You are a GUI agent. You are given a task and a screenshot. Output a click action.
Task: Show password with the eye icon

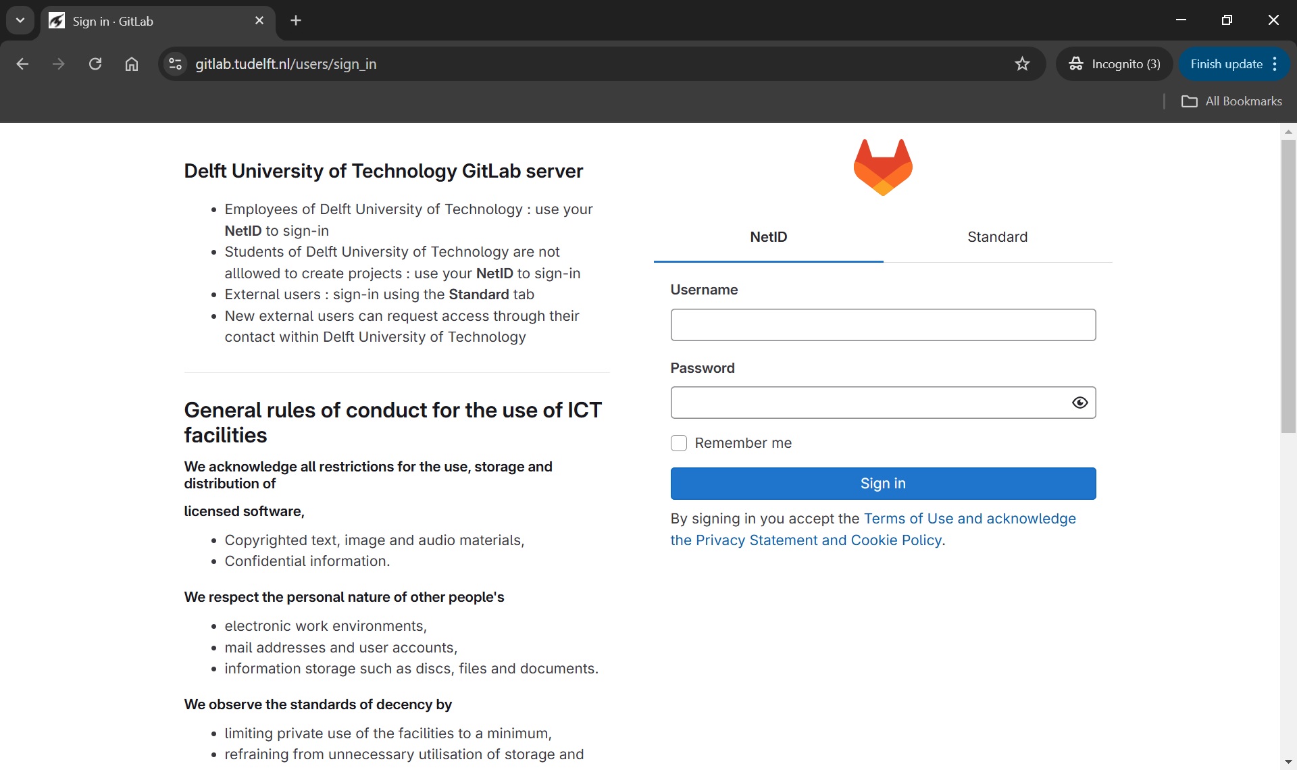click(x=1079, y=403)
